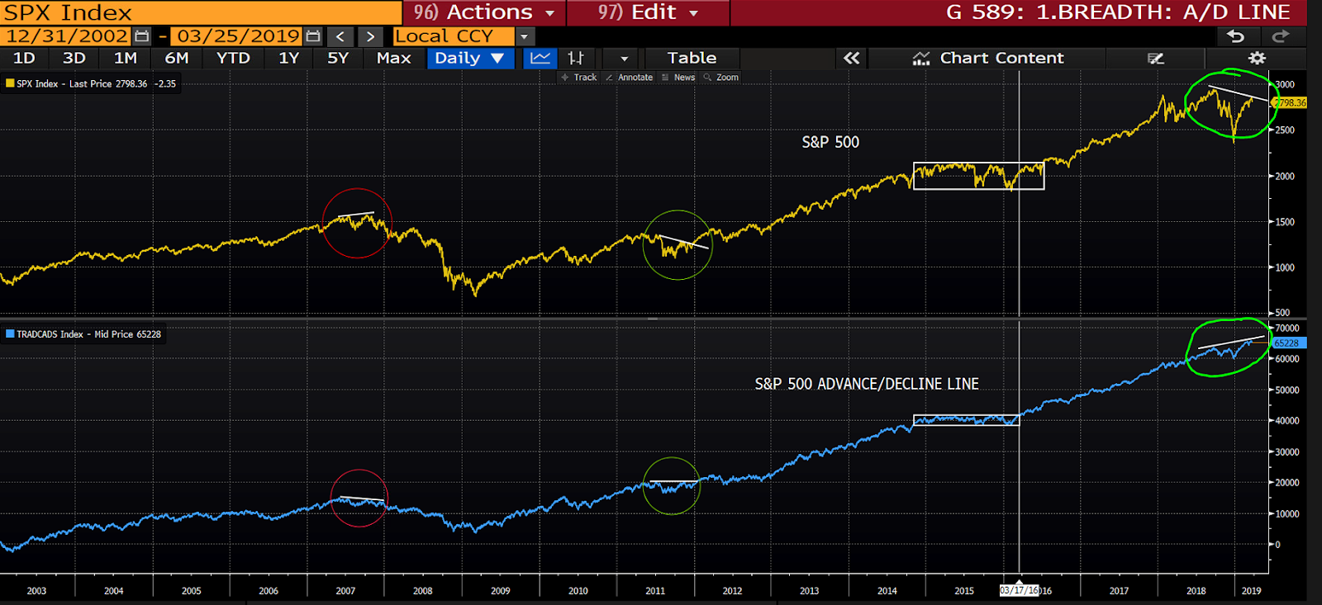Viewport: 1322px width, 605px height.
Task: Change the Daily periodicity dropdown
Action: pyautogui.click(x=469, y=58)
